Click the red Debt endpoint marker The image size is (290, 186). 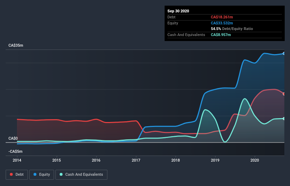[284, 94]
